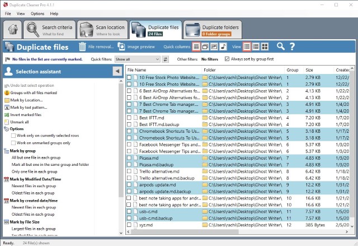
Task: Switch to the thumbnail grid View icon
Action: click(265, 47)
